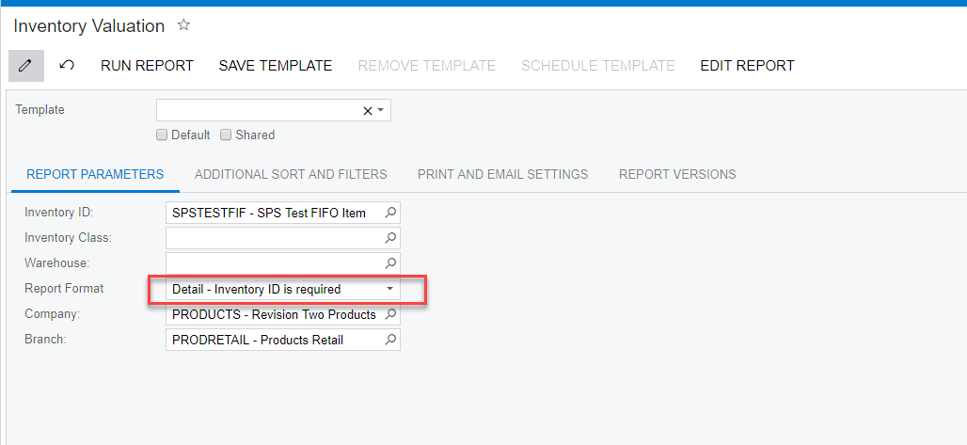Enable the Default template checkbox
This screenshot has width=967, height=445.
click(x=163, y=135)
